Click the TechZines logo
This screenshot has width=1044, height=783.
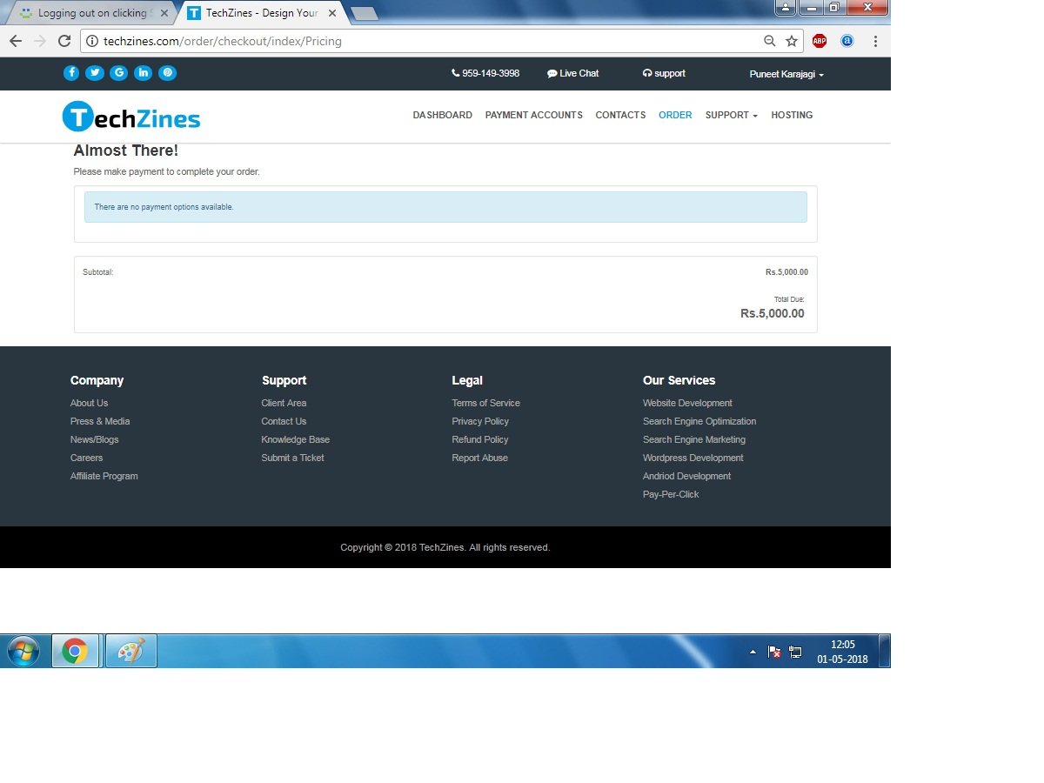131,117
